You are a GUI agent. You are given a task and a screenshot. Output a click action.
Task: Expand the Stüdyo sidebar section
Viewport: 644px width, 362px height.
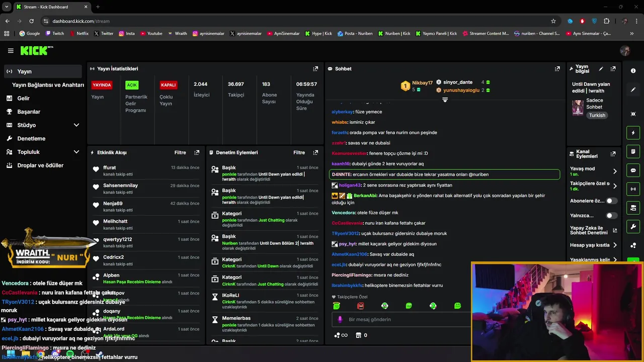click(x=76, y=125)
